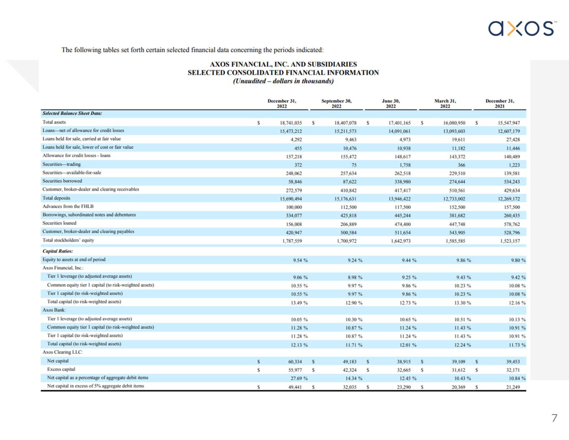
Task: Click 'Loans held for sale, lower of cost or fair value'
Action: (88, 147)
